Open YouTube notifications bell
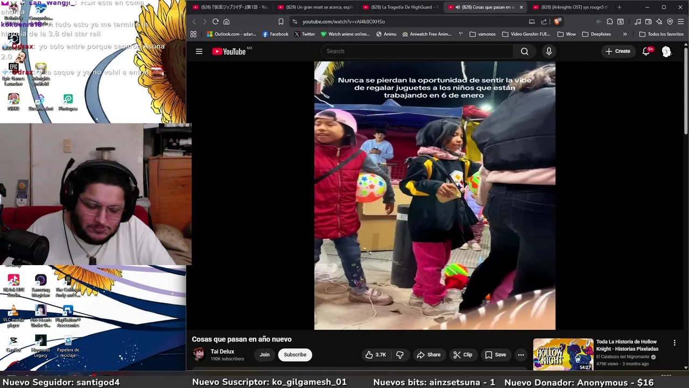The image size is (689, 388). click(646, 51)
